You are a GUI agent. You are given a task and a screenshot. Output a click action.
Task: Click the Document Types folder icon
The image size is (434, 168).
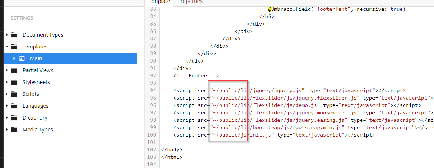(14, 35)
